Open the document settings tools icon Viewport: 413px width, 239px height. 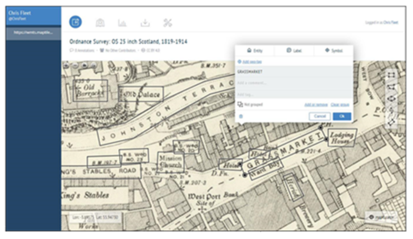[168, 23]
